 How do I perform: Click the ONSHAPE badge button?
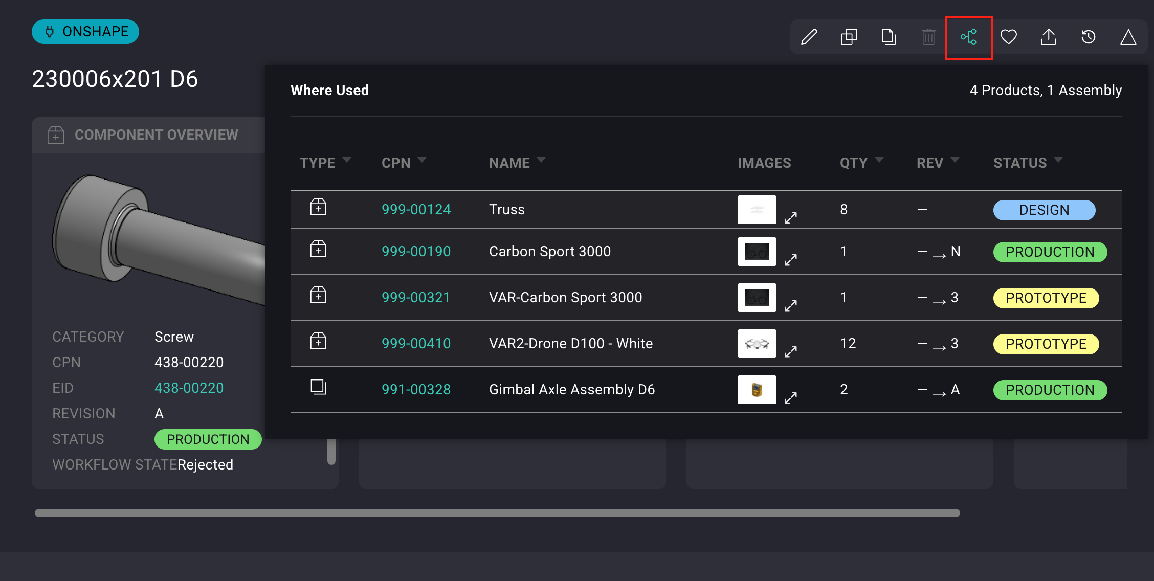click(85, 32)
